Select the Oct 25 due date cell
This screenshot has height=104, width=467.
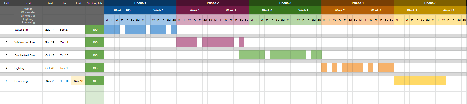pyautogui.click(x=64, y=55)
